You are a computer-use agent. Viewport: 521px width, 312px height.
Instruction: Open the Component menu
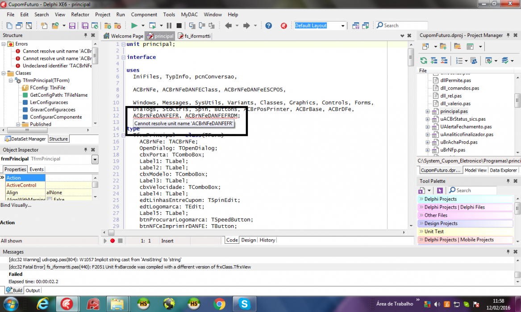[144, 15]
